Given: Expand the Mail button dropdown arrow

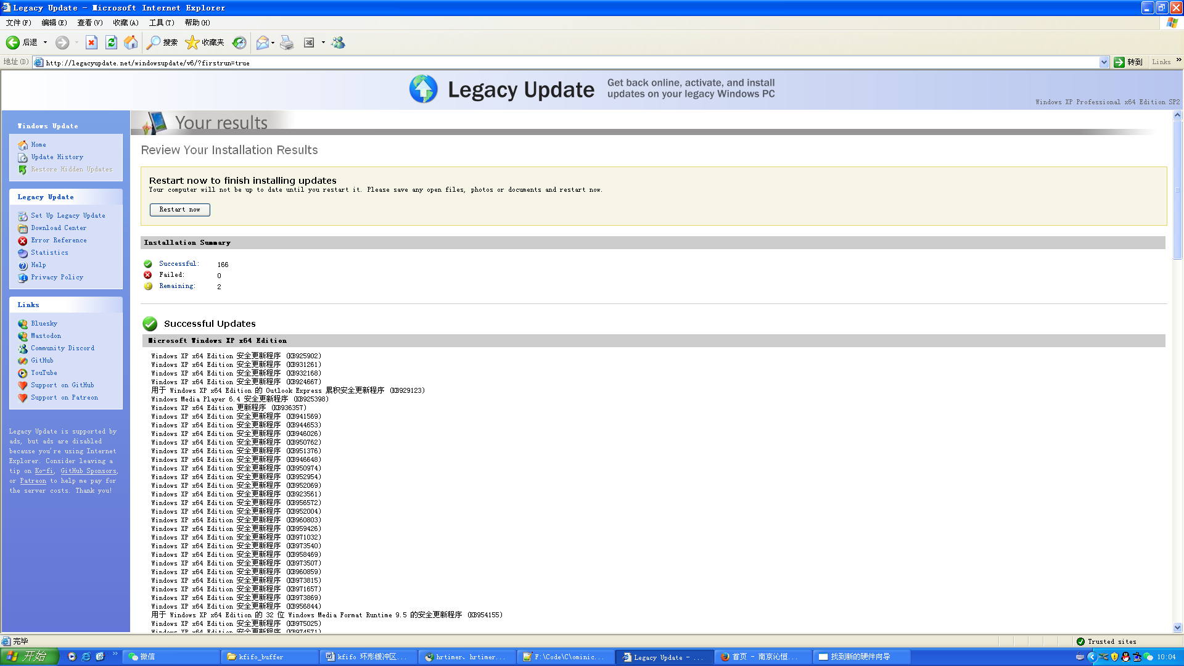Looking at the screenshot, I should [273, 43].
